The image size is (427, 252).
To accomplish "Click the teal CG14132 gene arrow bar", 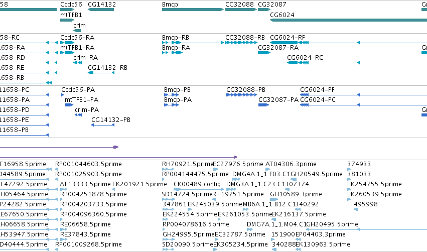I will pos(101,10).
